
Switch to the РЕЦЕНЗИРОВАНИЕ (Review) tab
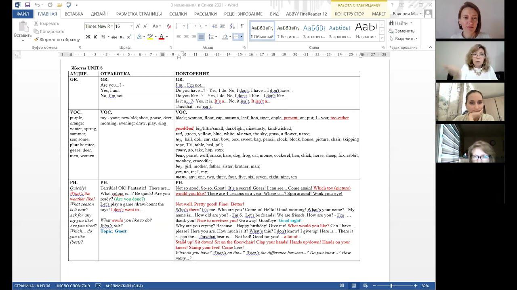[x=243, y=14]
